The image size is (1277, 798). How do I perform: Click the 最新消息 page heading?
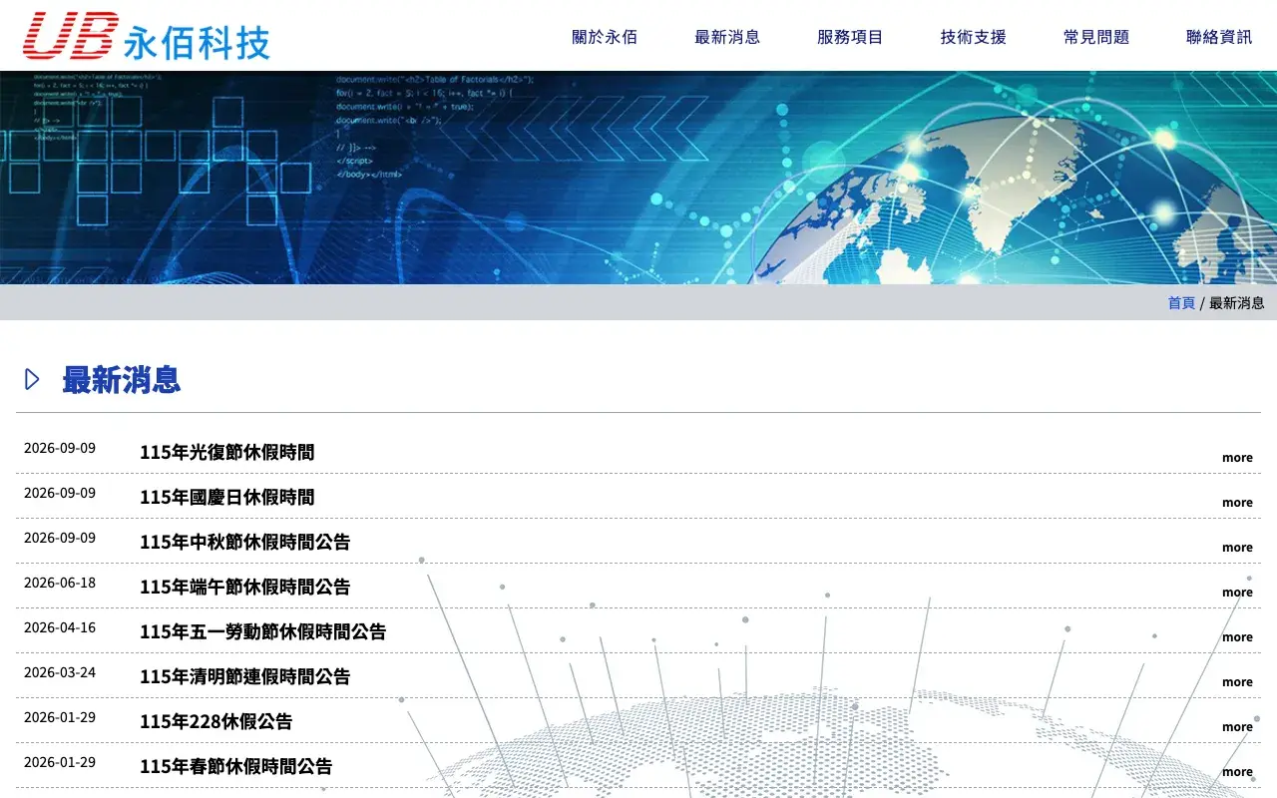[121, 379]
